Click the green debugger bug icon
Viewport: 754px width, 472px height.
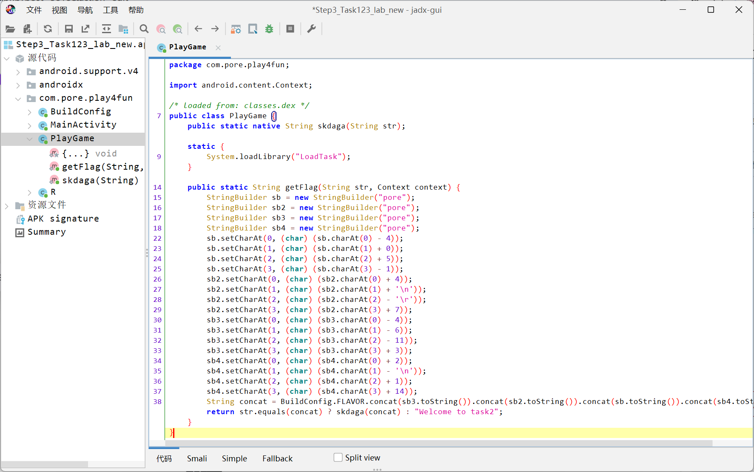269,29
